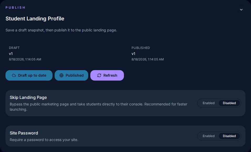Select Disabled for Site Password
This screenshot has height=152, width=251.
click(229, 136)
